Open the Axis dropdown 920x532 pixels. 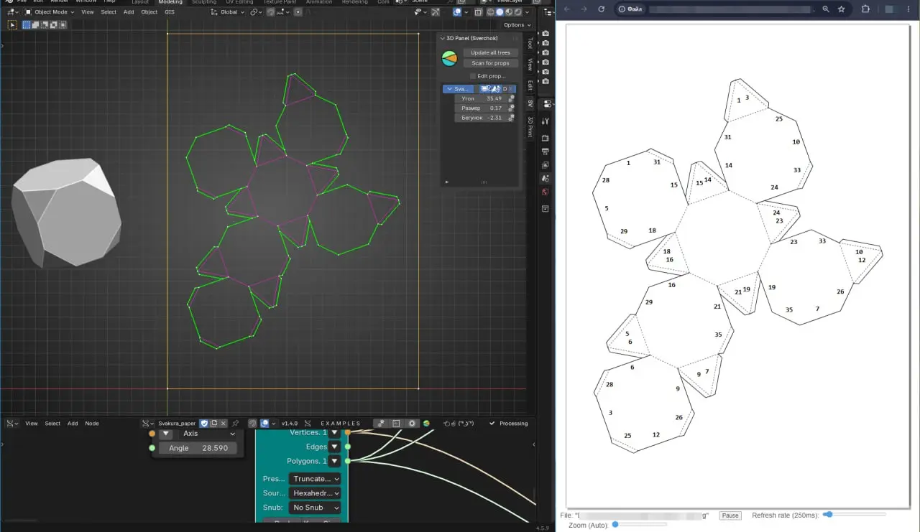[208, 434]
